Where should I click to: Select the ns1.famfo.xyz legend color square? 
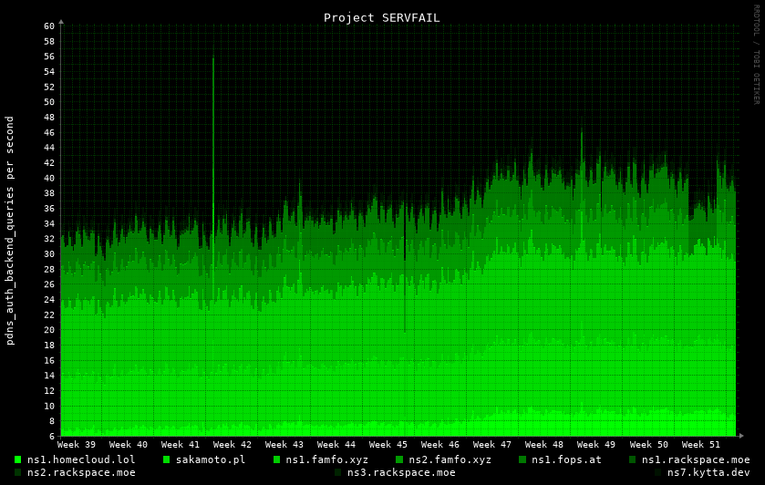(277, 459)
